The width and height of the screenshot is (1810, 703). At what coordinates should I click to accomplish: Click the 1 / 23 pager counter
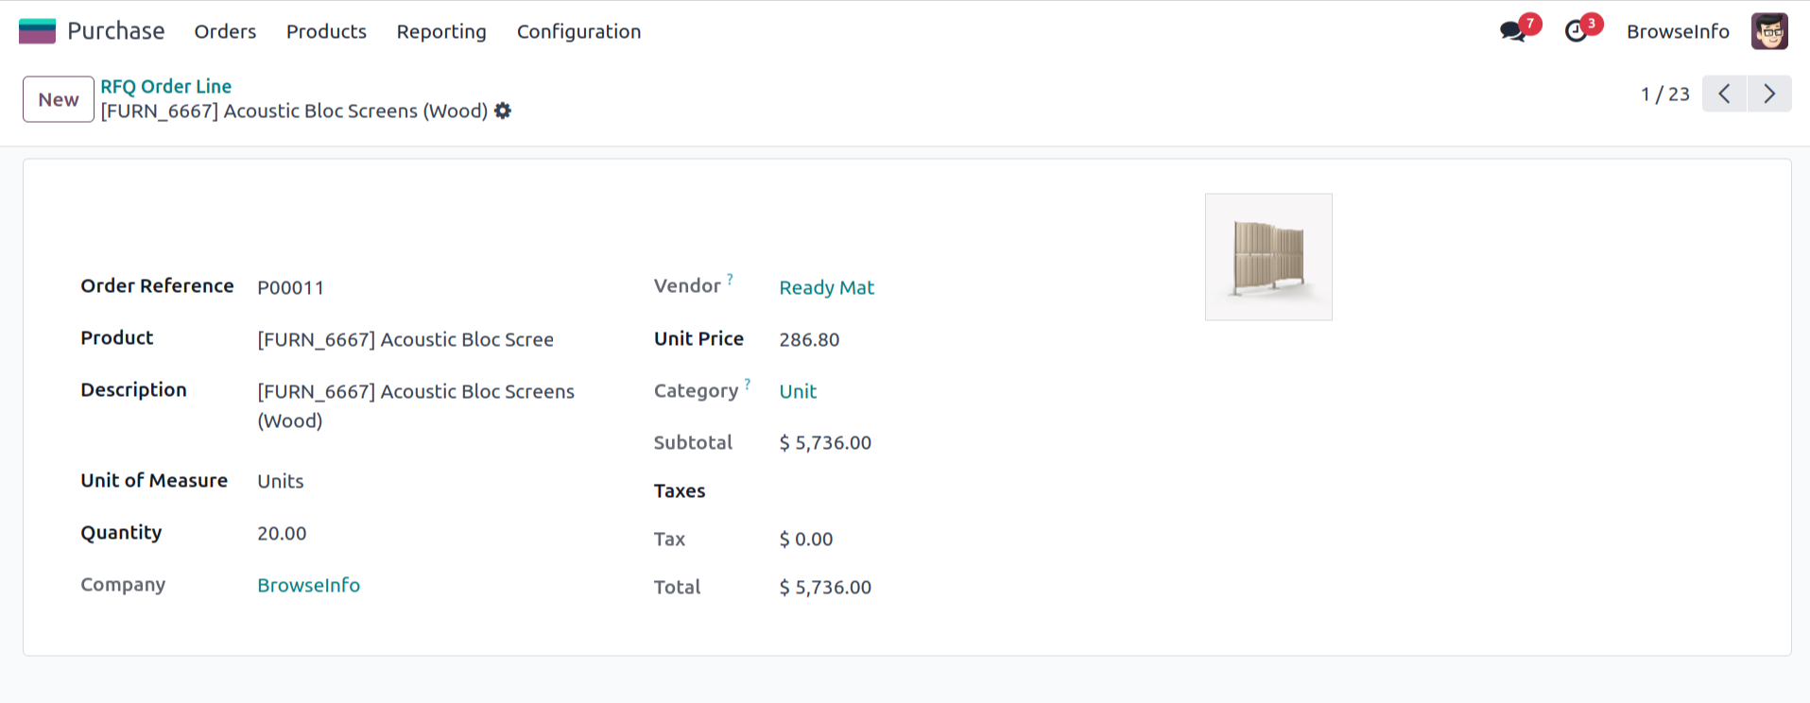point(1664,94)
